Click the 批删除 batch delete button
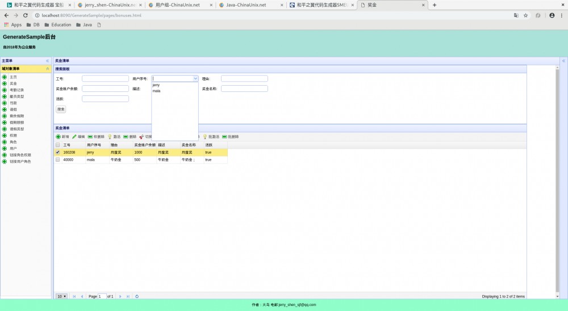This screenshot has width=568, height=311. 231,137
